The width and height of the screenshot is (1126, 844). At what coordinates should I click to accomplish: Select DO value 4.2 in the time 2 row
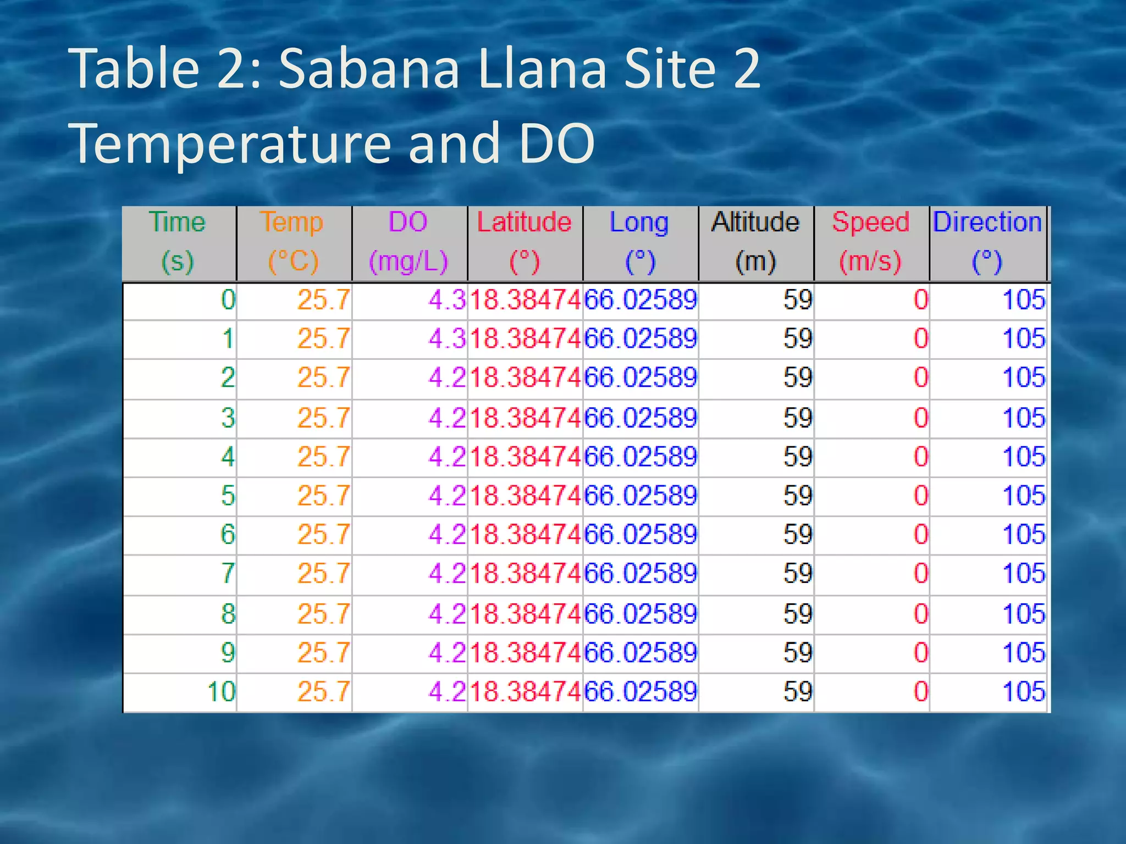[410, 379]
